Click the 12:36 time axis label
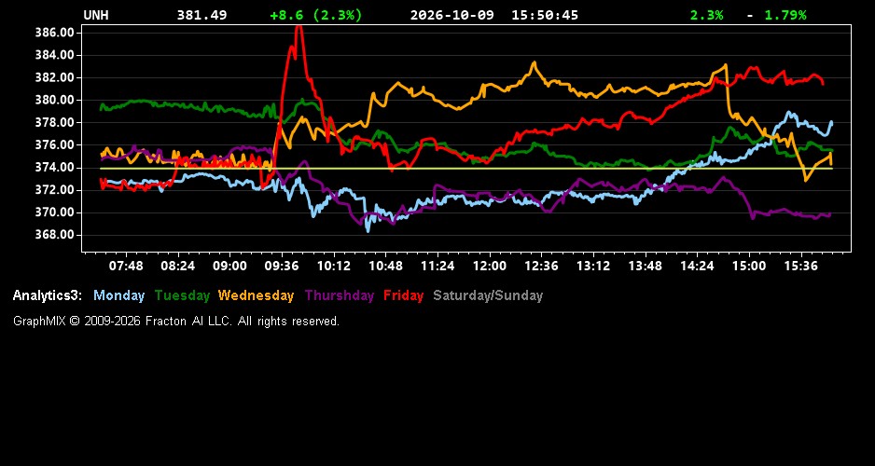 [541, 266]
